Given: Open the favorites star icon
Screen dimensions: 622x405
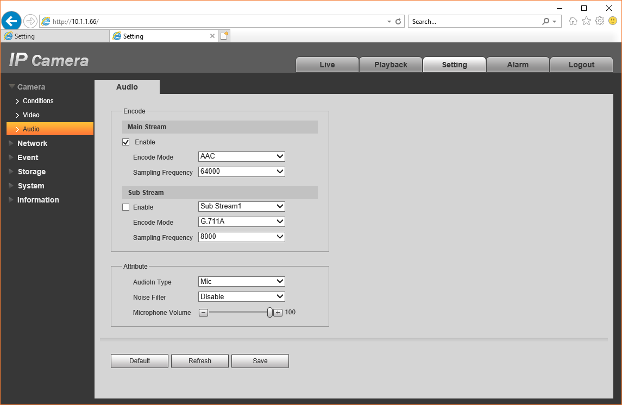Looking at the screenshot, I should (586, 21).
